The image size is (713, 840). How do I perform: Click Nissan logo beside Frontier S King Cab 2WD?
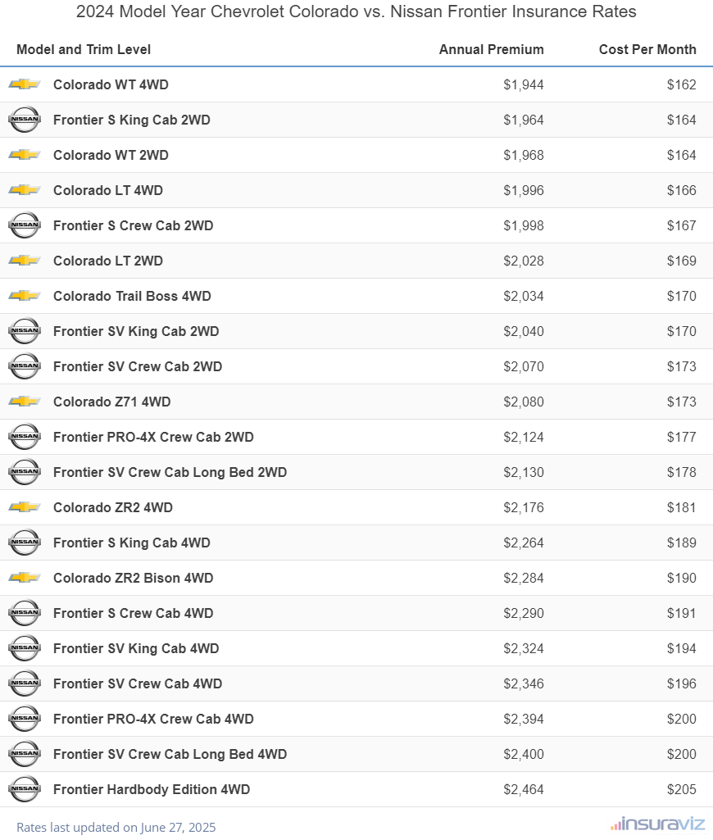tap(25, 120)
